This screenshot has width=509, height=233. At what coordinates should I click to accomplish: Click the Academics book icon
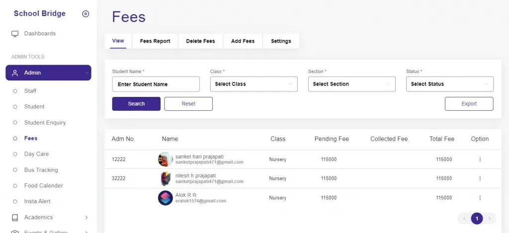tap(15, 218)
